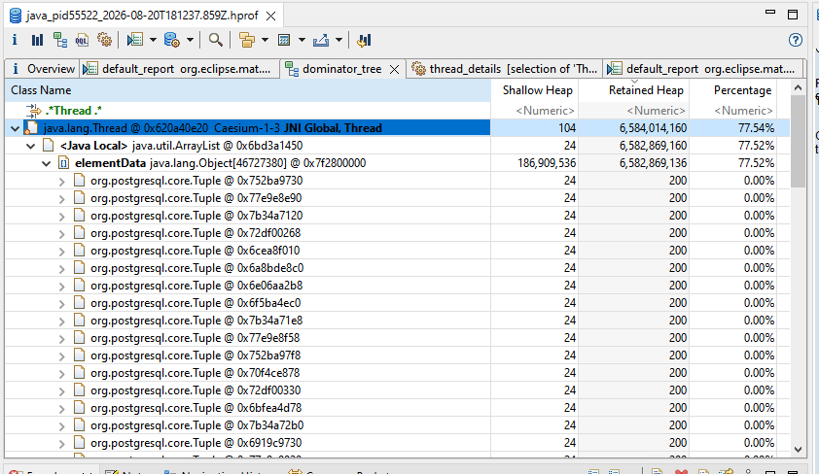
Task: Expand Tuple @ 0x6a8bde8c0 node
Action: (x=61, y=268)
